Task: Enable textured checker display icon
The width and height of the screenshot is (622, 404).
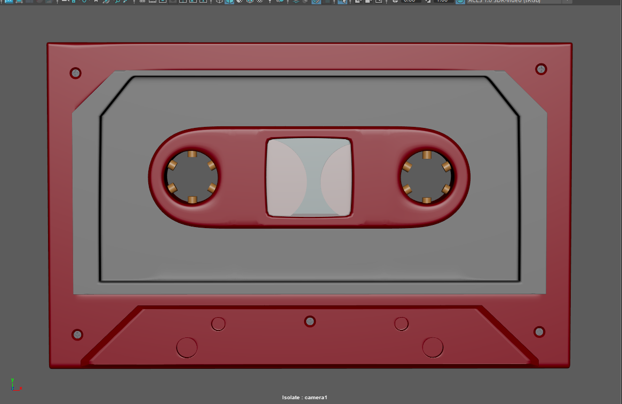Action: pos(260,1)
